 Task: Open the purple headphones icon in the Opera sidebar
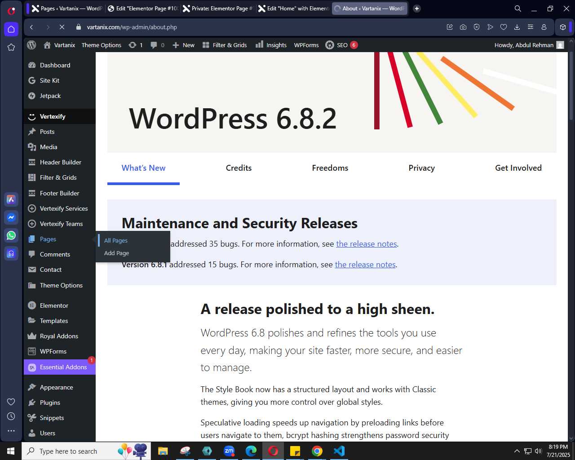coord(11,253)
